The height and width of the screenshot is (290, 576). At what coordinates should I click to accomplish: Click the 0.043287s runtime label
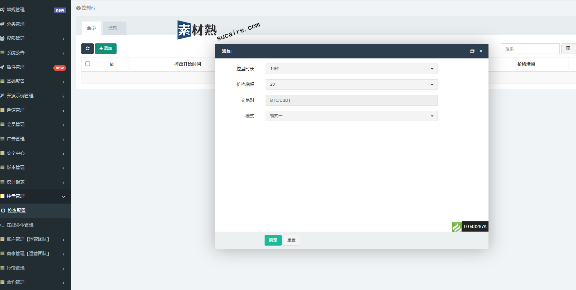coord(475,226)
